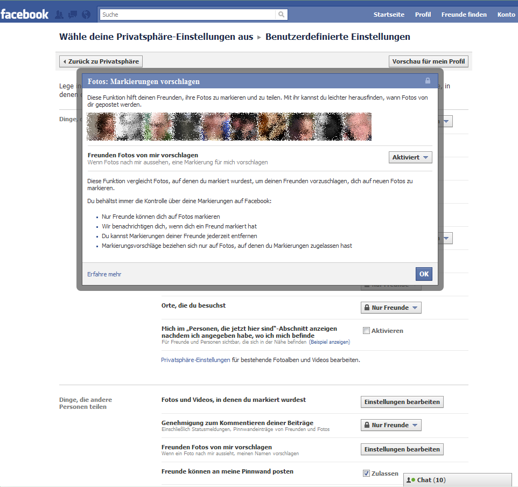Click the lock icon in dialog header

pyautogui.click(x=428, y=81)
